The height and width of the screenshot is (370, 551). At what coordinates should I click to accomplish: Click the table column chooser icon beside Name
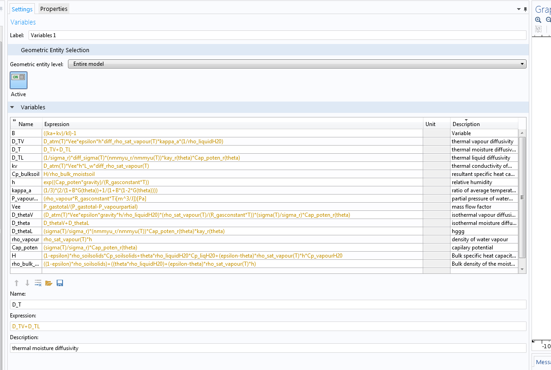14,121
